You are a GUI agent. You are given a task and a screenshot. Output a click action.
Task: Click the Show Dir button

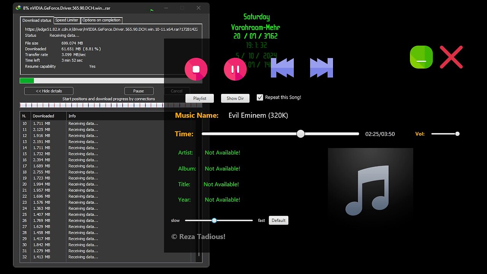tap(235, 98)
